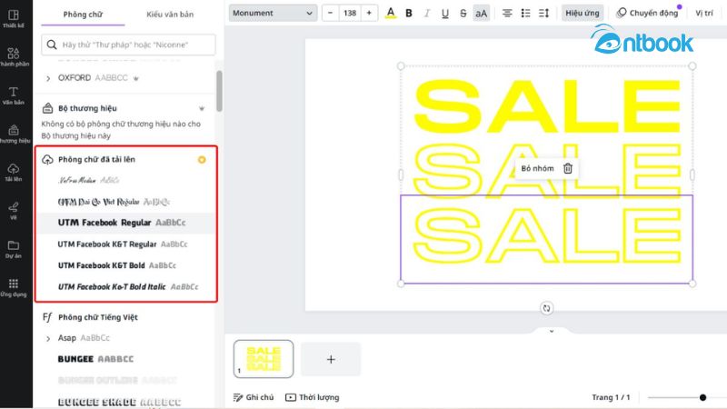
Task: Expand the OXFORD font family
Action: (x=48, y=78)
